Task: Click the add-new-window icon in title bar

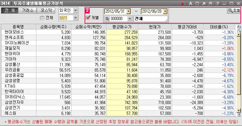Action: click(x=197, y=3)
